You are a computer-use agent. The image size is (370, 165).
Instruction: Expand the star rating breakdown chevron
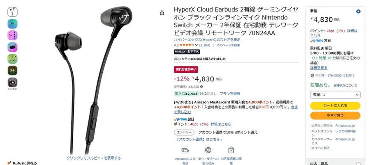tap(197, 45)
